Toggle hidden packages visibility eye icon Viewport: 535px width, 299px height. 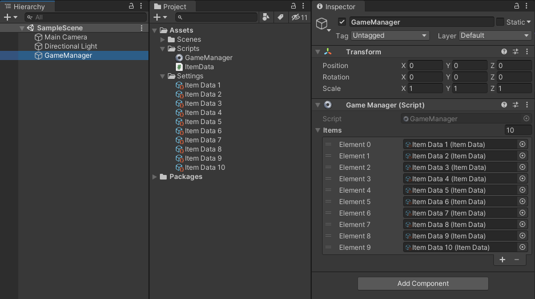(x=299, y=17)
